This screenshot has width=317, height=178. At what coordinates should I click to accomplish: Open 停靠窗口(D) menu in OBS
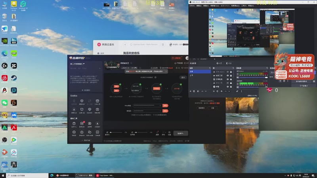(215, 6)
